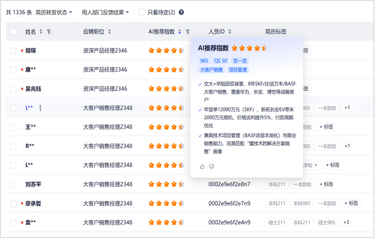Add tag in 廖承哲 row
The image size is (375, 238).
[351, 203]
